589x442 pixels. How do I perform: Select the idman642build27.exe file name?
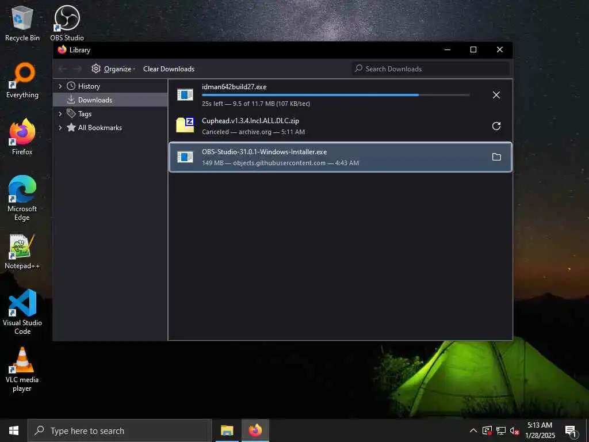(234, 87)
